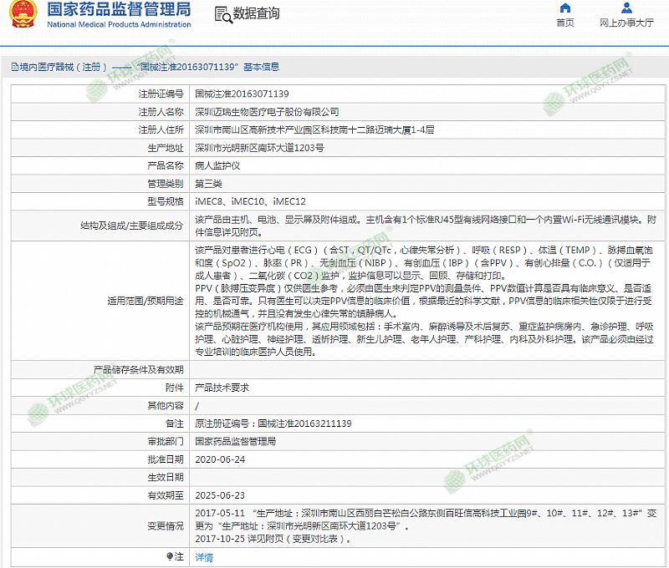Click the 首页 home icon

tap(565, 8)
